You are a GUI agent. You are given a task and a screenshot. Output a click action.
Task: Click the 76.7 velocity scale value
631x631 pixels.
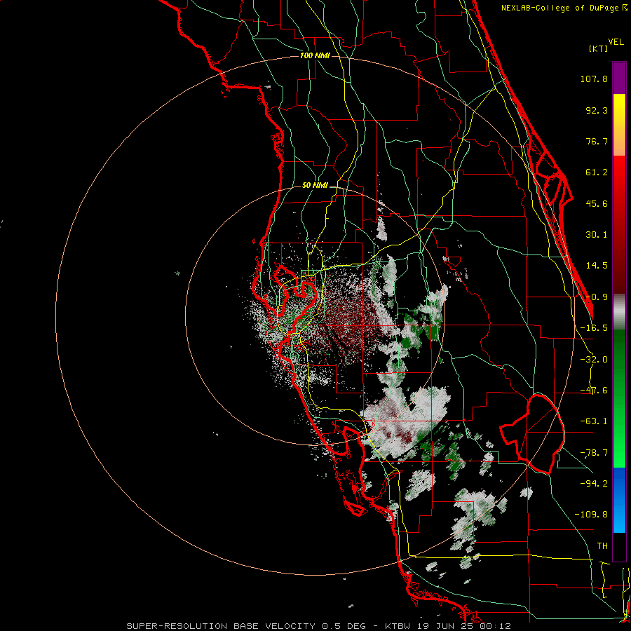pyautogui.click(x=597, y=141)
